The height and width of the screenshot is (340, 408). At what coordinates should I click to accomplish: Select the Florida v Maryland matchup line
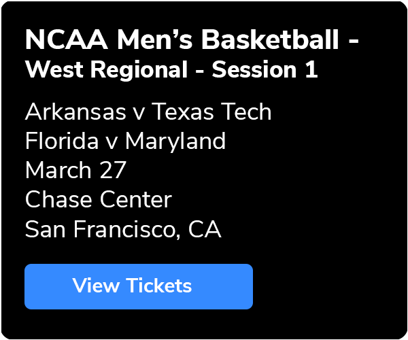(125, 141)
